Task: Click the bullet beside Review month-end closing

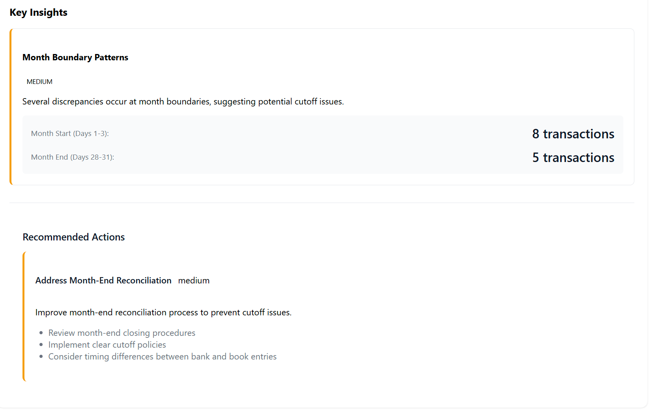Action: click(41, 333)
